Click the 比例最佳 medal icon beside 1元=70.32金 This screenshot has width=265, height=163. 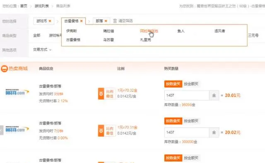click(x=101, y=94)
